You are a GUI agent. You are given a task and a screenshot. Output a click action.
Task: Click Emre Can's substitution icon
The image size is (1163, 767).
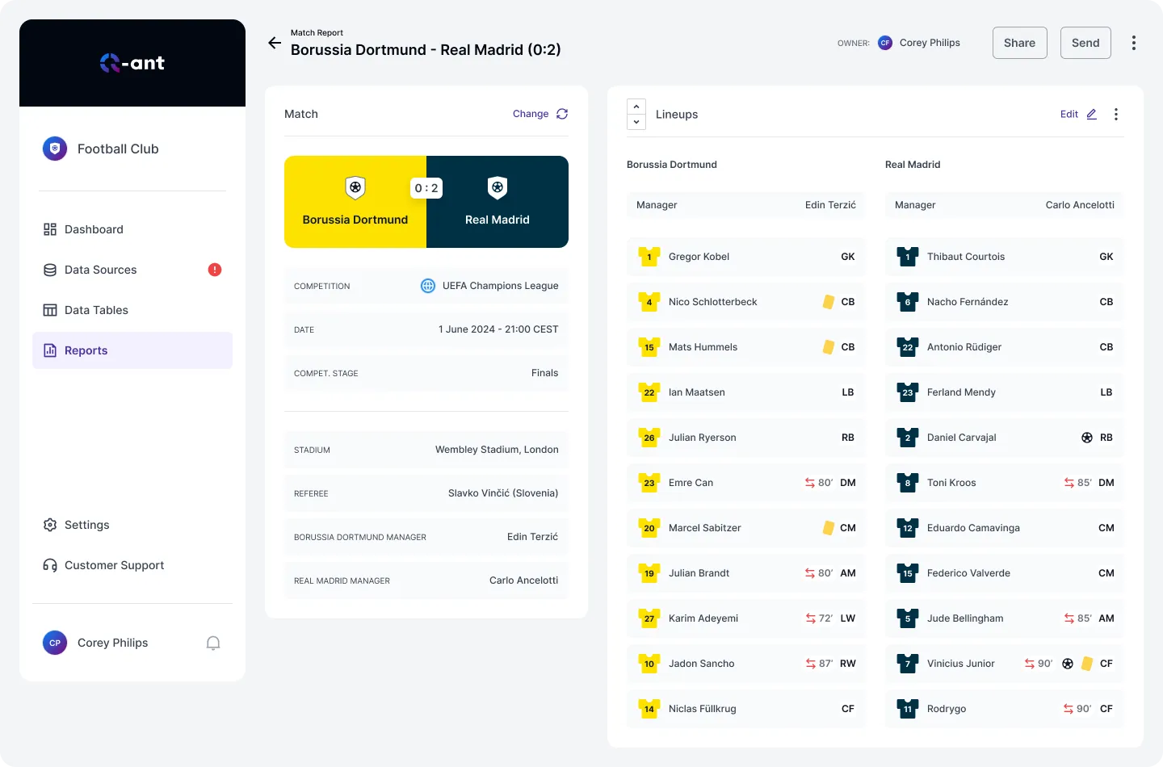tap(810, 483)
